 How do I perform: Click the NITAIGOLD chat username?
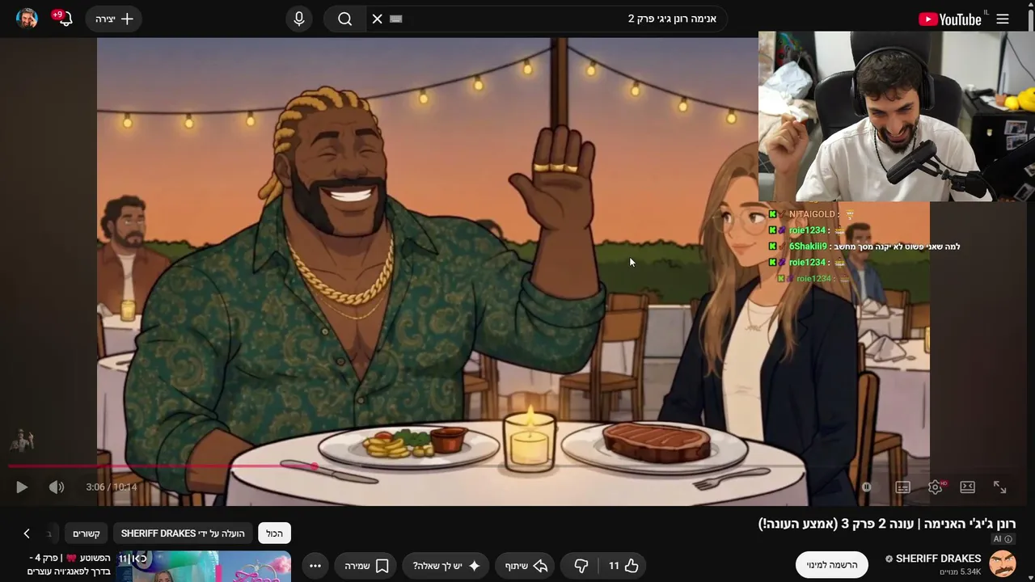click(x=812, y=214)
